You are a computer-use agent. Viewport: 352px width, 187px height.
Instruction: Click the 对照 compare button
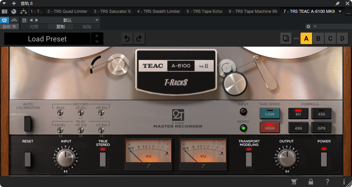(x=34, y=27)
